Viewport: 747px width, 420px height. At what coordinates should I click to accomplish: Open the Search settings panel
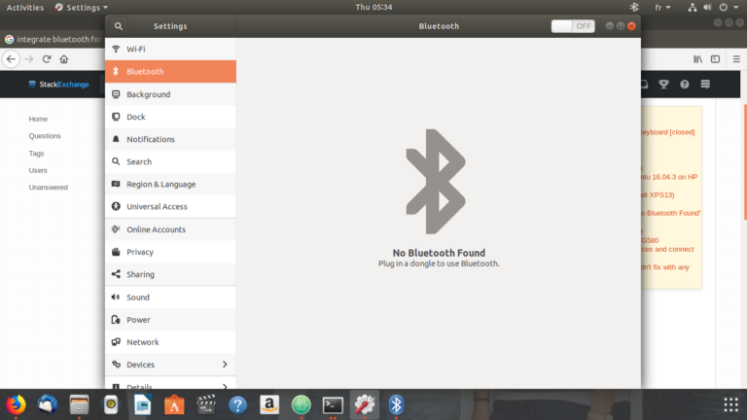point(170,161)
